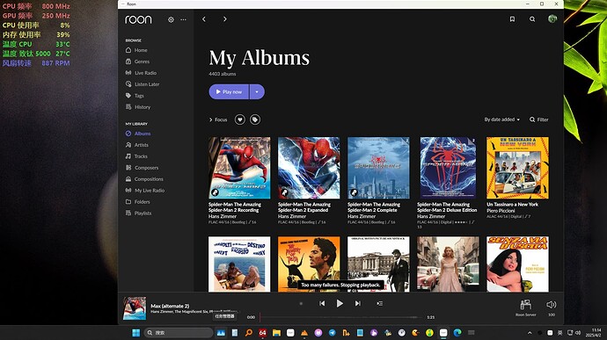Expand the Focus panel
607x340 pixels.
(x=218, y=119)
